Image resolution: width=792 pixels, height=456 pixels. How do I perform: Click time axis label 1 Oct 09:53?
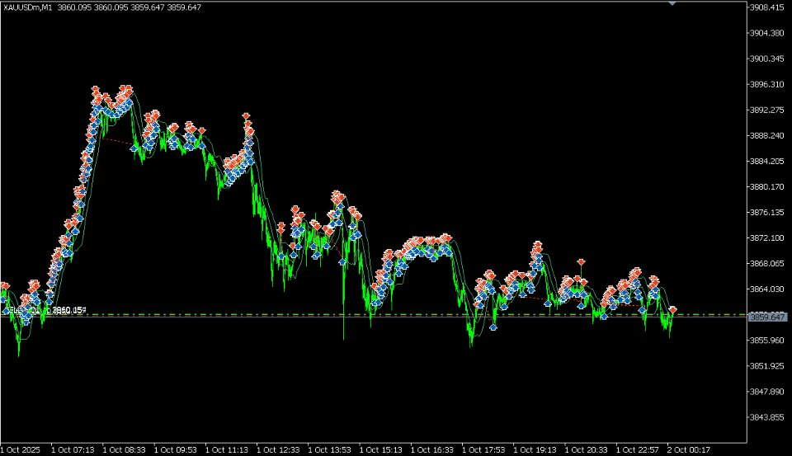tap(176, 450)
